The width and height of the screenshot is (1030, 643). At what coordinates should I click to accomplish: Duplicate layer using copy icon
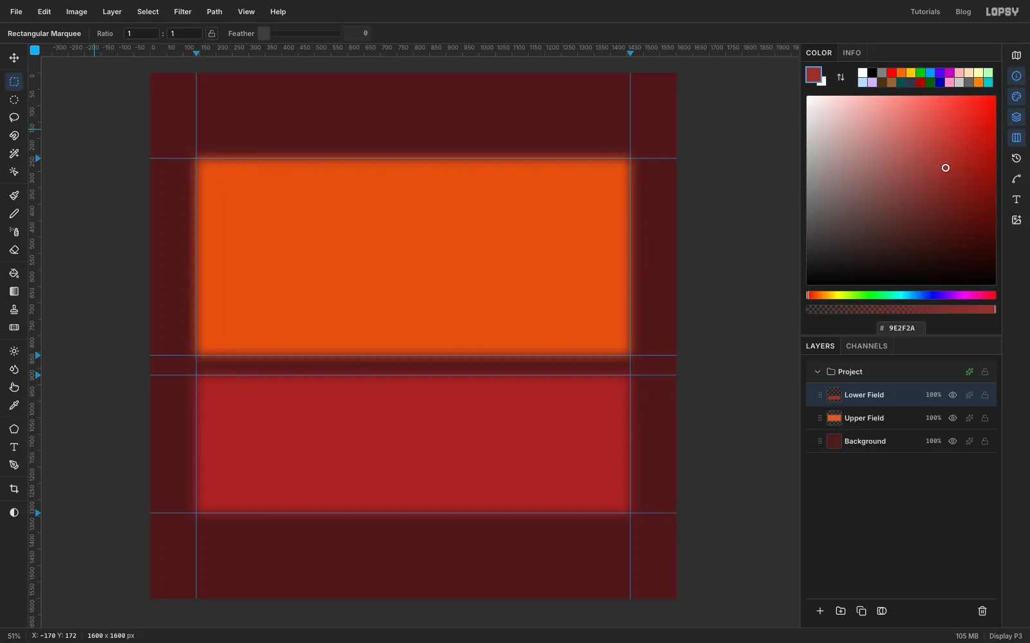tap(861, 611)
